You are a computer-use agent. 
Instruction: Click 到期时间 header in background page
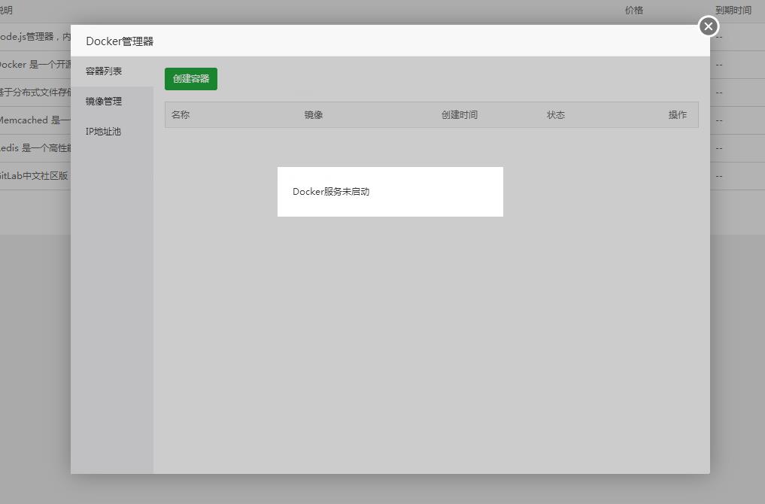[733, 11]
